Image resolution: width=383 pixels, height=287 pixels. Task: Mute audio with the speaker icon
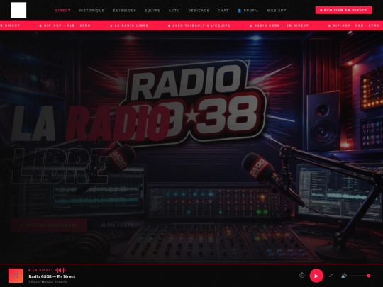pos(344,276)
